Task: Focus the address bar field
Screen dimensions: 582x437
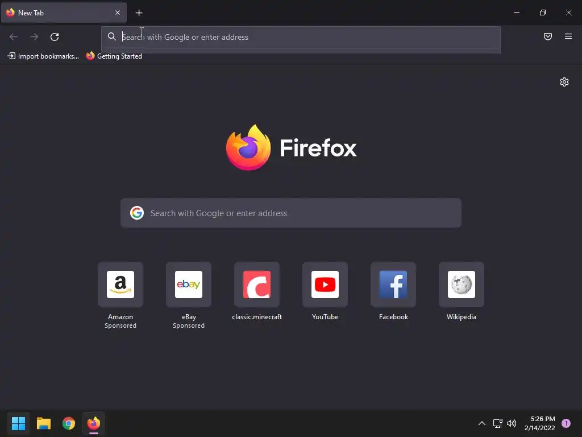Action: click(301, 37)
